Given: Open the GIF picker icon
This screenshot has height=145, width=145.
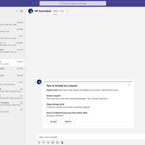Looking at the screenshot, I should (x=53, y=142).
